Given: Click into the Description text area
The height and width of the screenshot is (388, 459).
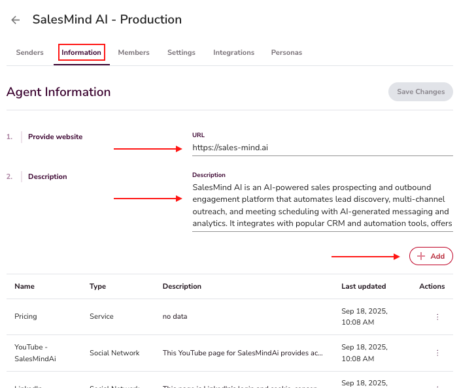Looking at the screenshot, I should click(322, 206).
